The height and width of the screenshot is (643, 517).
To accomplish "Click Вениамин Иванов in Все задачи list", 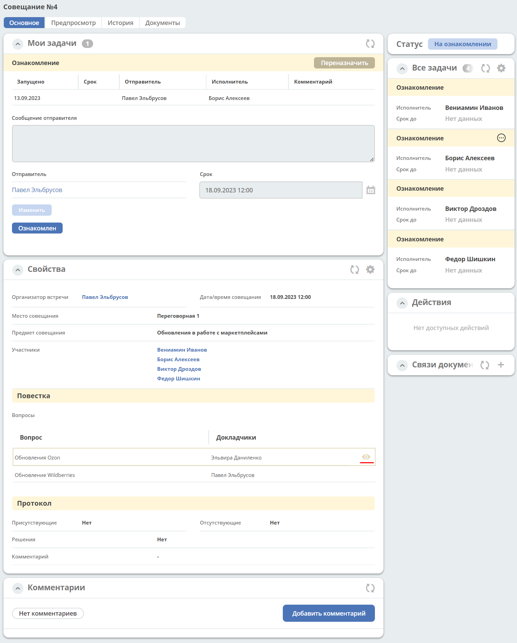I will coord(474,108).
